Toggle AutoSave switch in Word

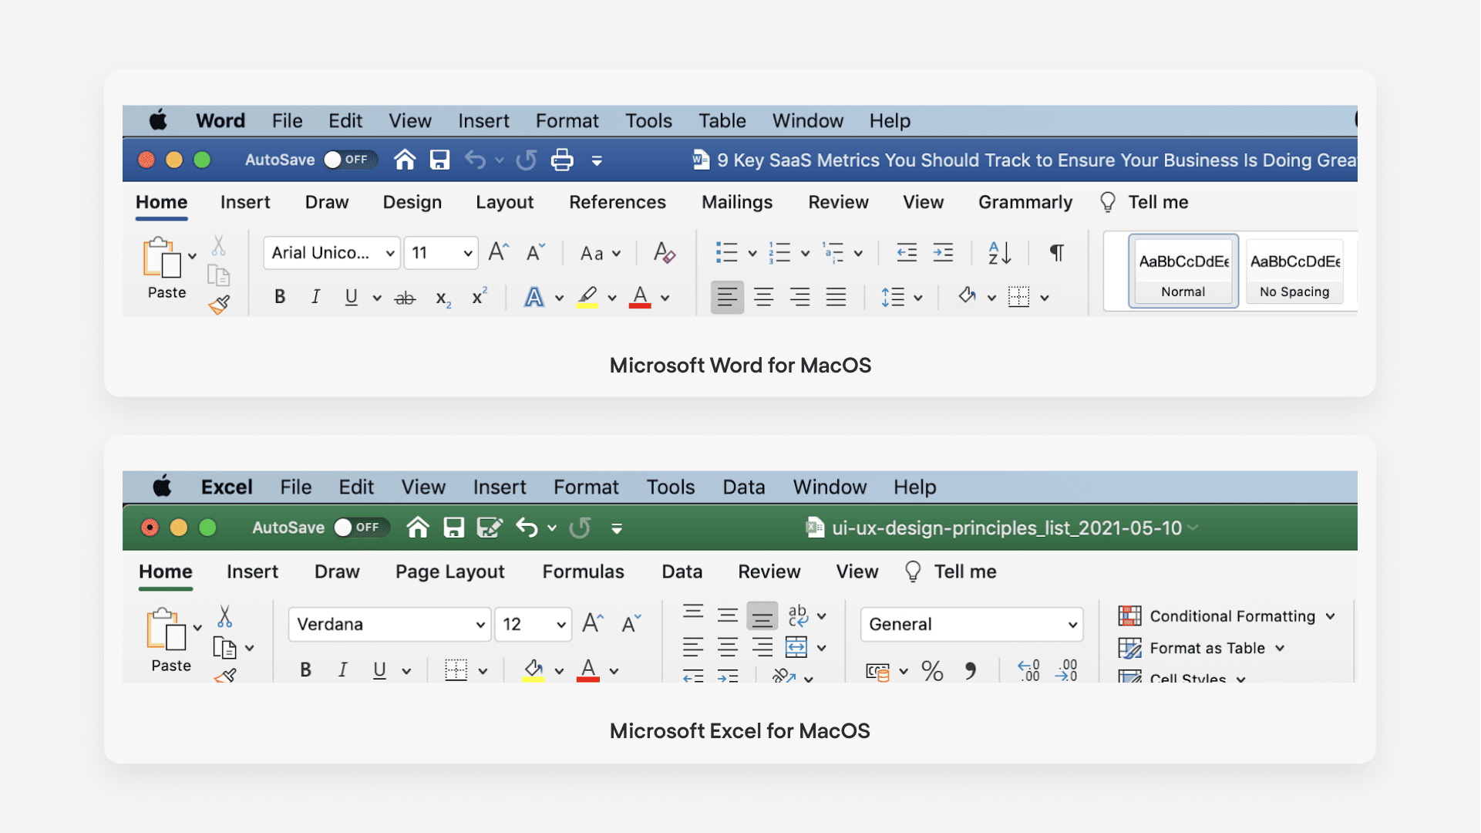(x=349, y=160)
